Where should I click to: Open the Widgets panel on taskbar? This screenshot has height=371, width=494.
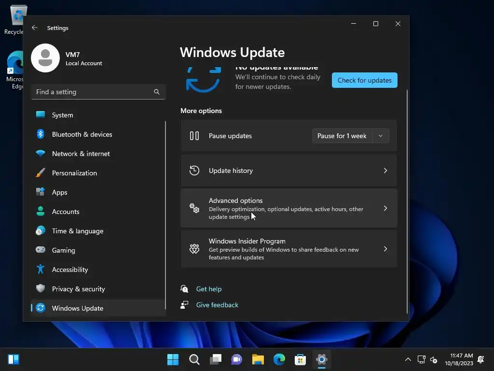pos(14,359)
